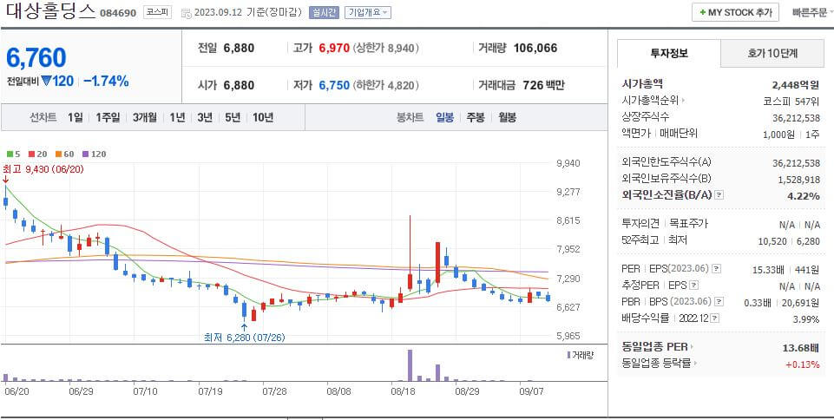Open the help icon next to PER EPS(2023.06)
The image size is (834, 420).
pos(717,268)
